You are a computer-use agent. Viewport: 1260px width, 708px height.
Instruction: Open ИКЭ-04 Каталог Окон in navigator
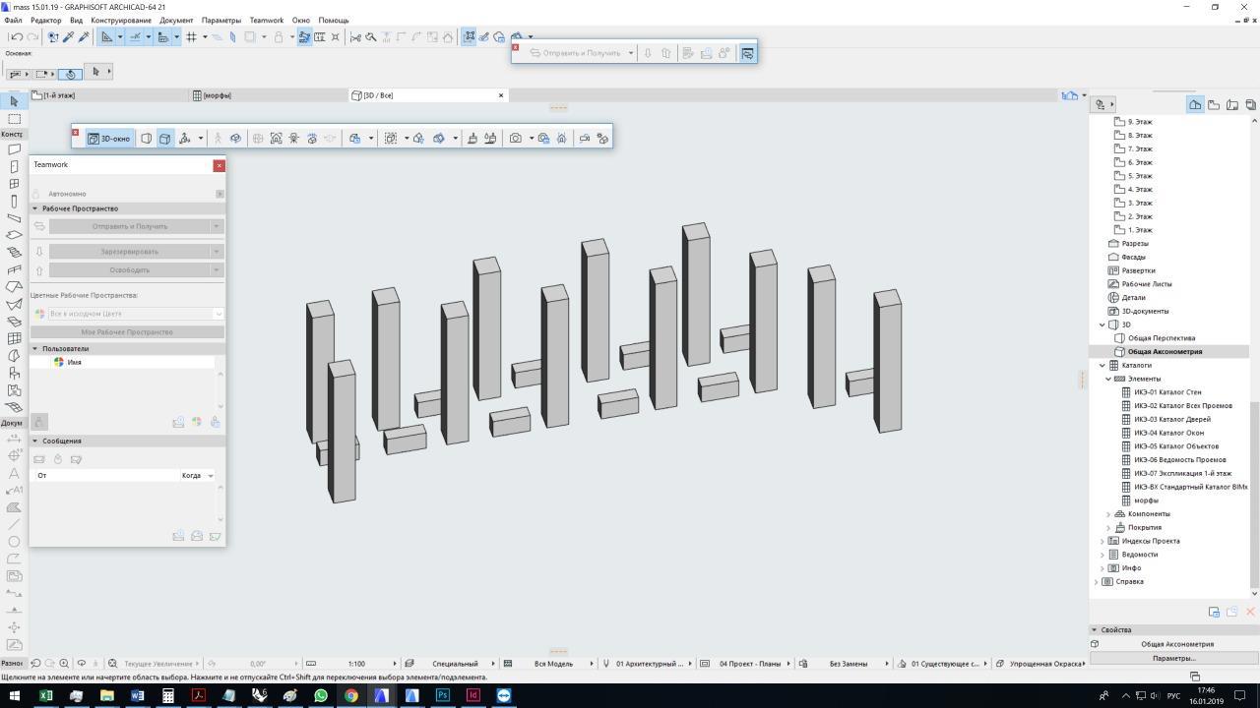pyautogui.click(x=1168, y=433)
